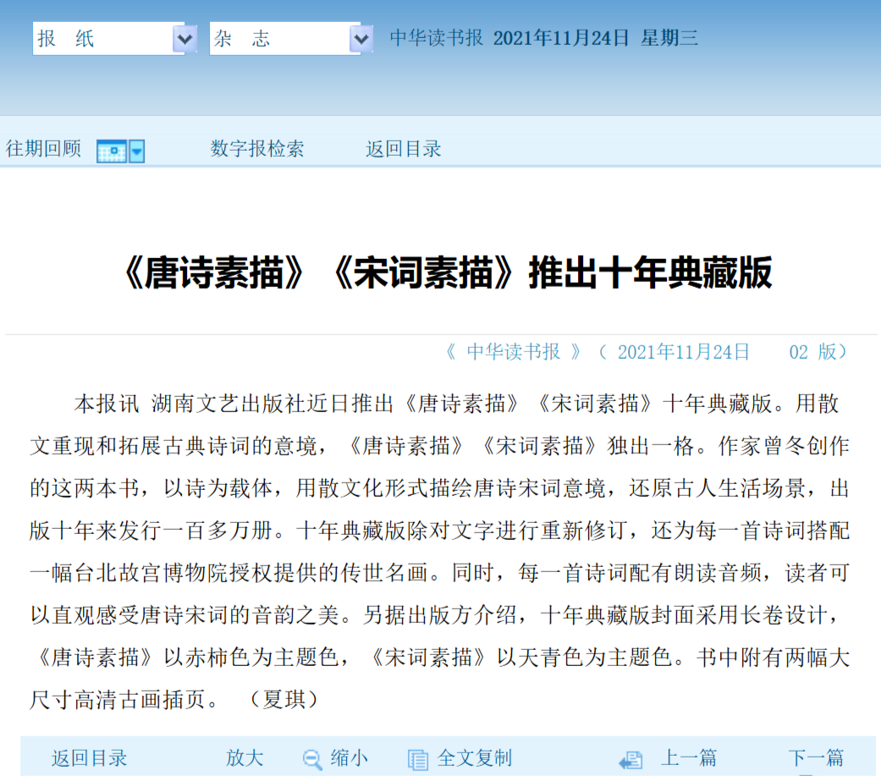Open the 数字报检索 search menu
This screenshot has height=776, width=881.
point(258,149)
